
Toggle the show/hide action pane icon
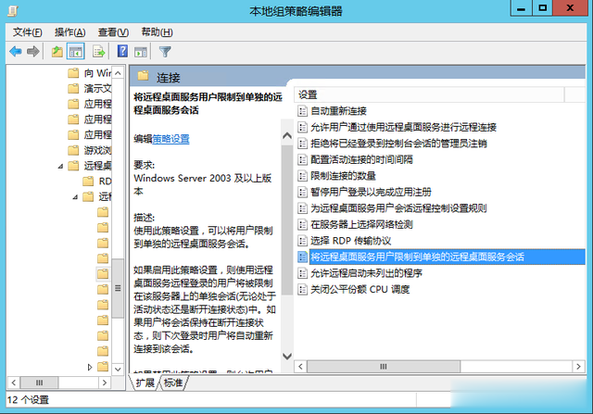point(141,52)
